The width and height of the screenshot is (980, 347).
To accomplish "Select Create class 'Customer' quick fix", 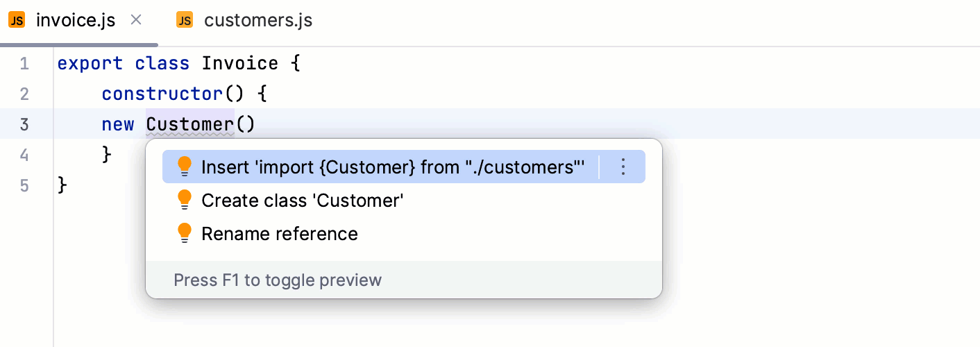I will pos(303,201).
